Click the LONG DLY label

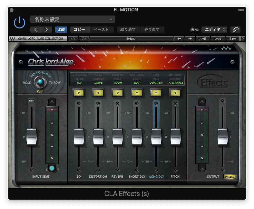tap(156, 176)
